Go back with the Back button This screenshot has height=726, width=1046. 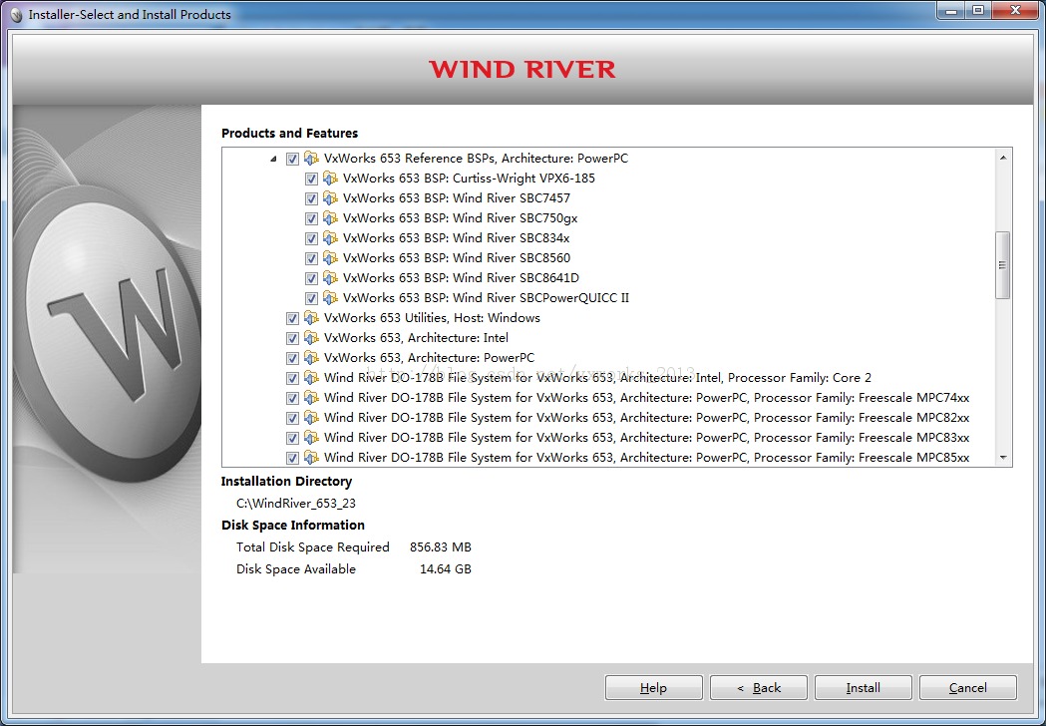759,688
